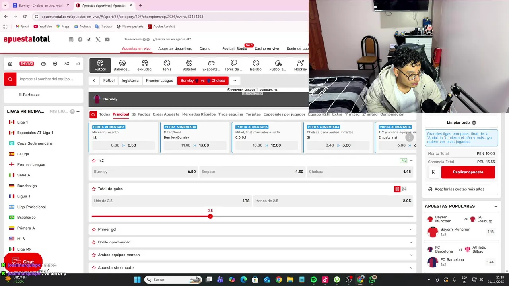Bet on Chelsea at 1.48
The width and height of the screenshot is (509, 286).
pos(360,172)
